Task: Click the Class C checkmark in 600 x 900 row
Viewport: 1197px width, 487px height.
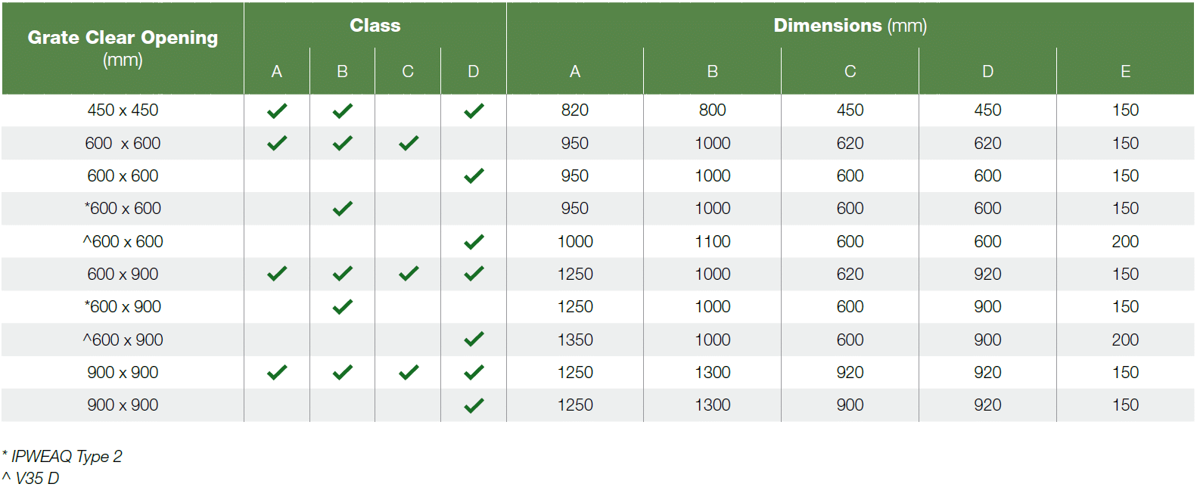Action: [x=409, y=274]
